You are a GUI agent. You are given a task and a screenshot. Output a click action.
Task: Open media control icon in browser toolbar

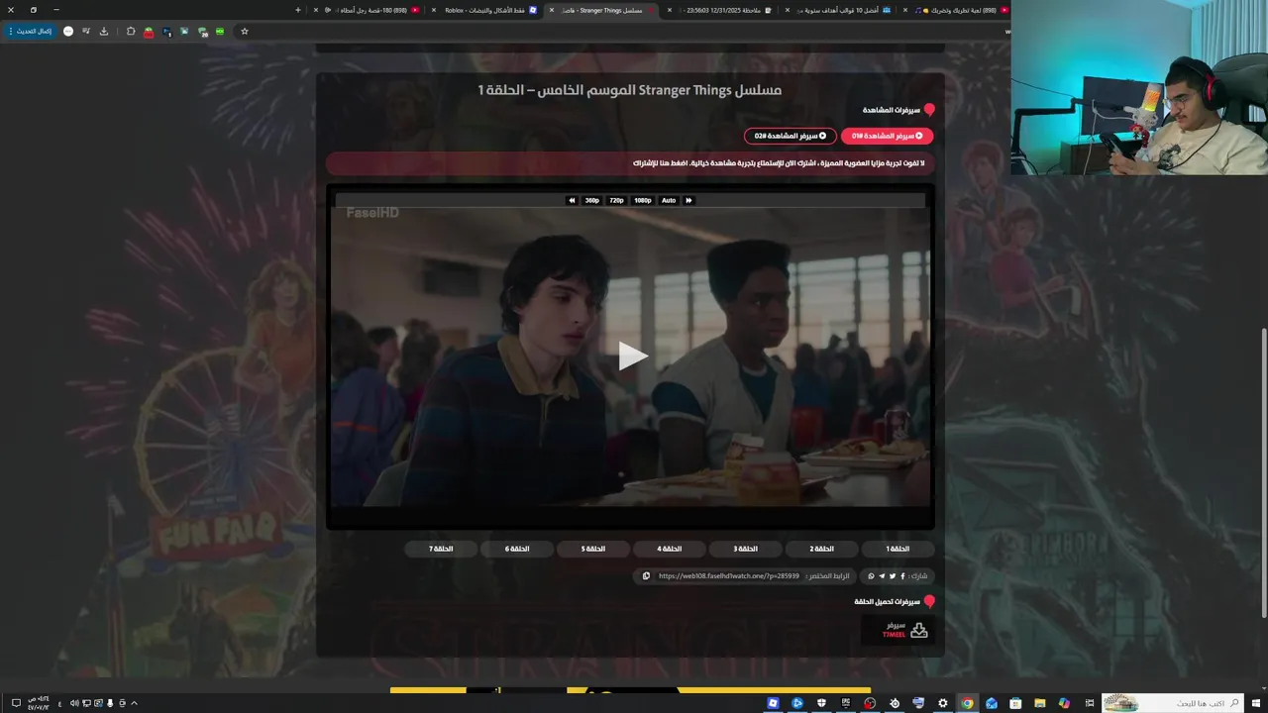[86, 31]
